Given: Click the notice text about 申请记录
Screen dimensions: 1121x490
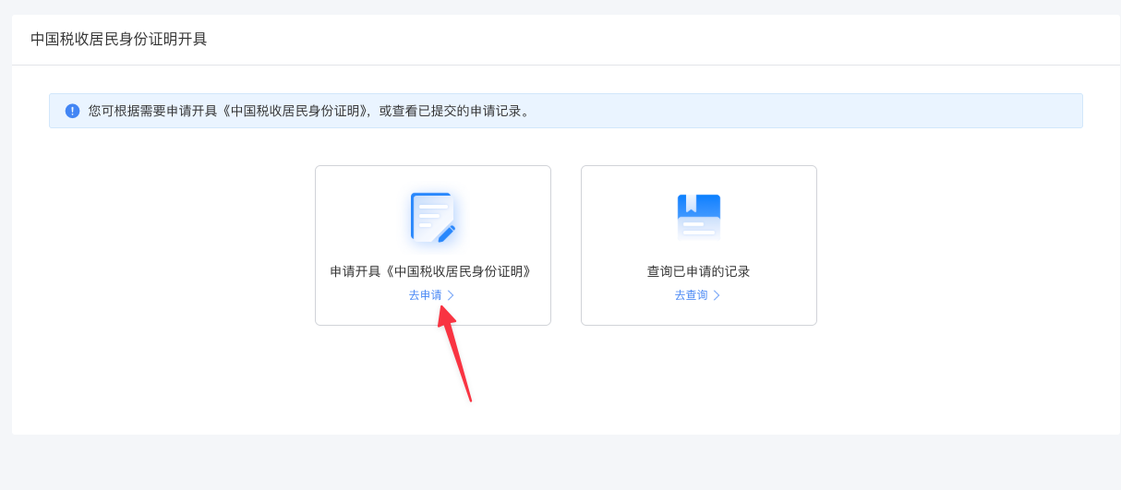Looking at the screenshot, I should tap(309, 111).
